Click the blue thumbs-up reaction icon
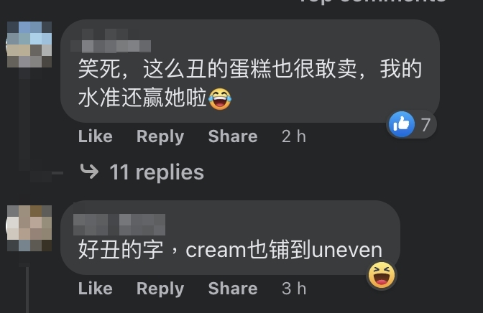The width and height of the screenshot is (483, 313). pyautogui.click(x=401, y=124)
